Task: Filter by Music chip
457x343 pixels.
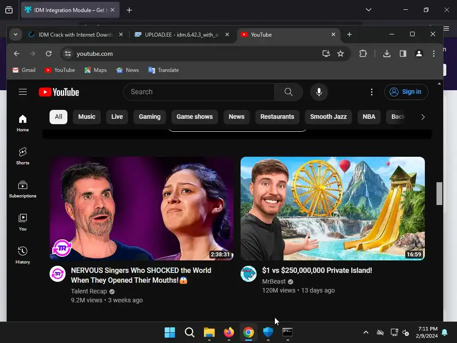Action: pyautogui.click(x=87, y=117)
